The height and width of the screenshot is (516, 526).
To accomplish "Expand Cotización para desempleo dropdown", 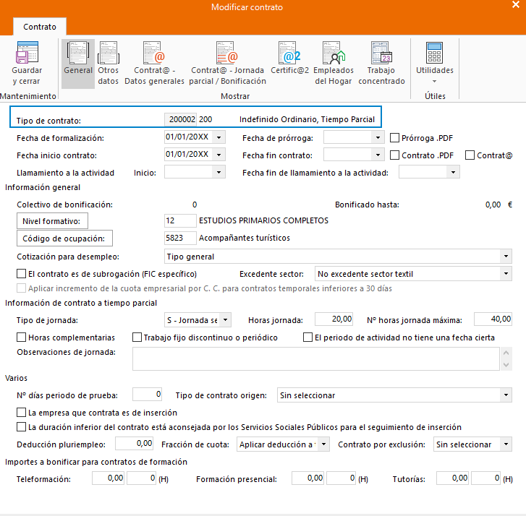I will point(506,257).
